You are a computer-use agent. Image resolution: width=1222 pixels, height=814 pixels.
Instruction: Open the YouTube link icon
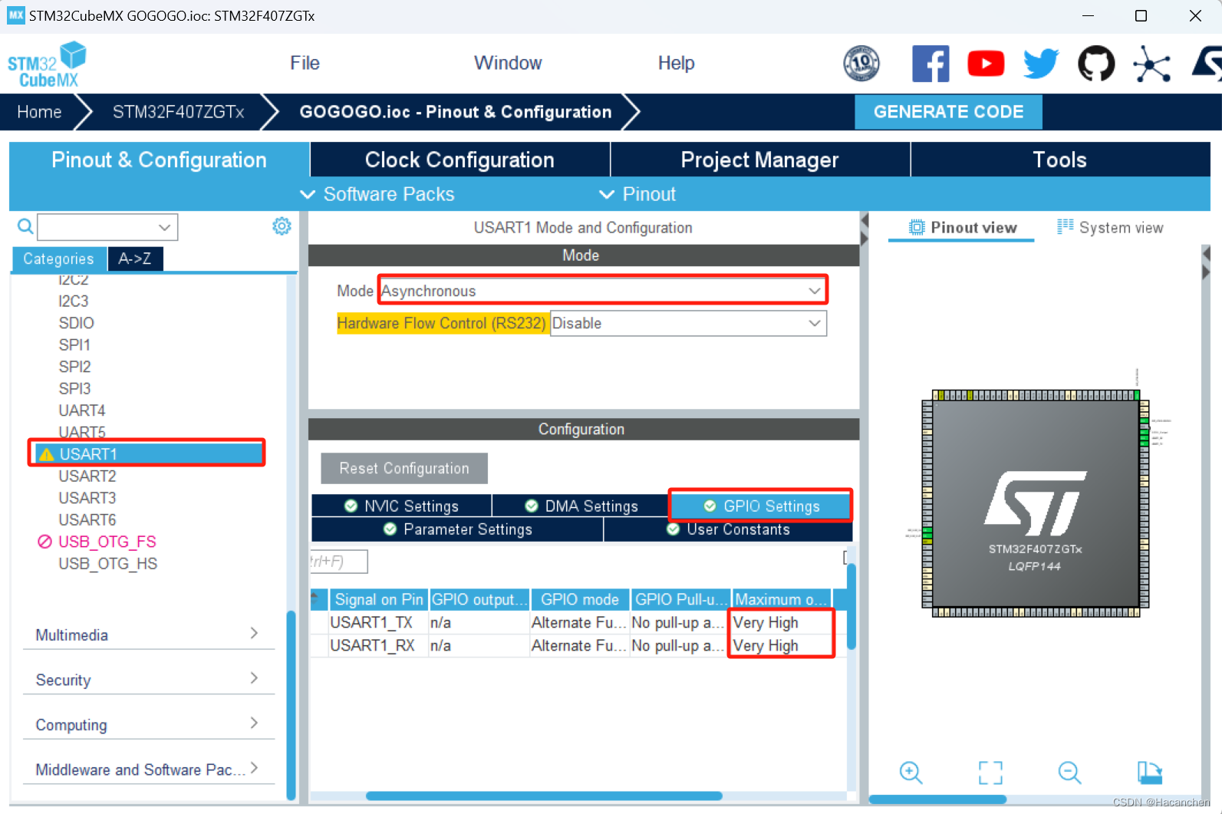[986, 64]
